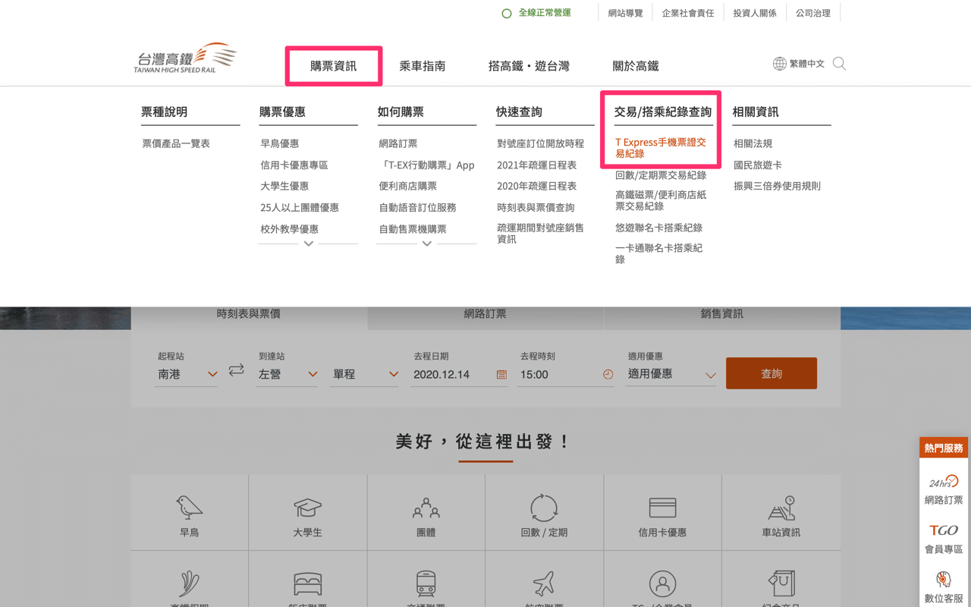971x607 pixels.
Task: Switch to the 時刻表與票價 tab
Action: 249,313
